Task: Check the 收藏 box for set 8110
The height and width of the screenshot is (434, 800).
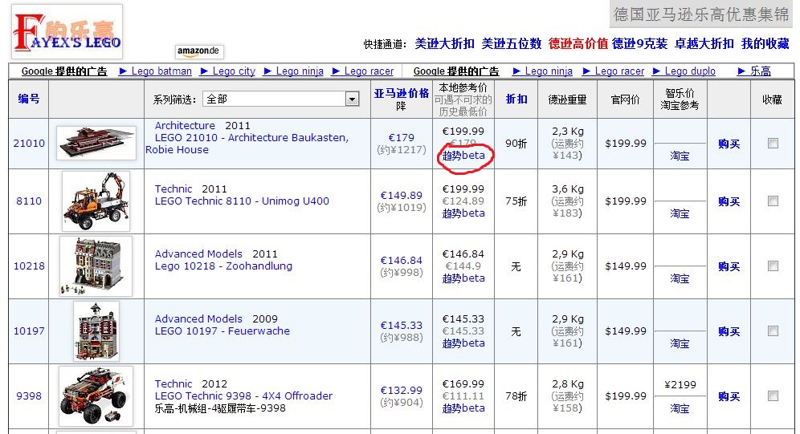Action: click(x=773, y=201)
